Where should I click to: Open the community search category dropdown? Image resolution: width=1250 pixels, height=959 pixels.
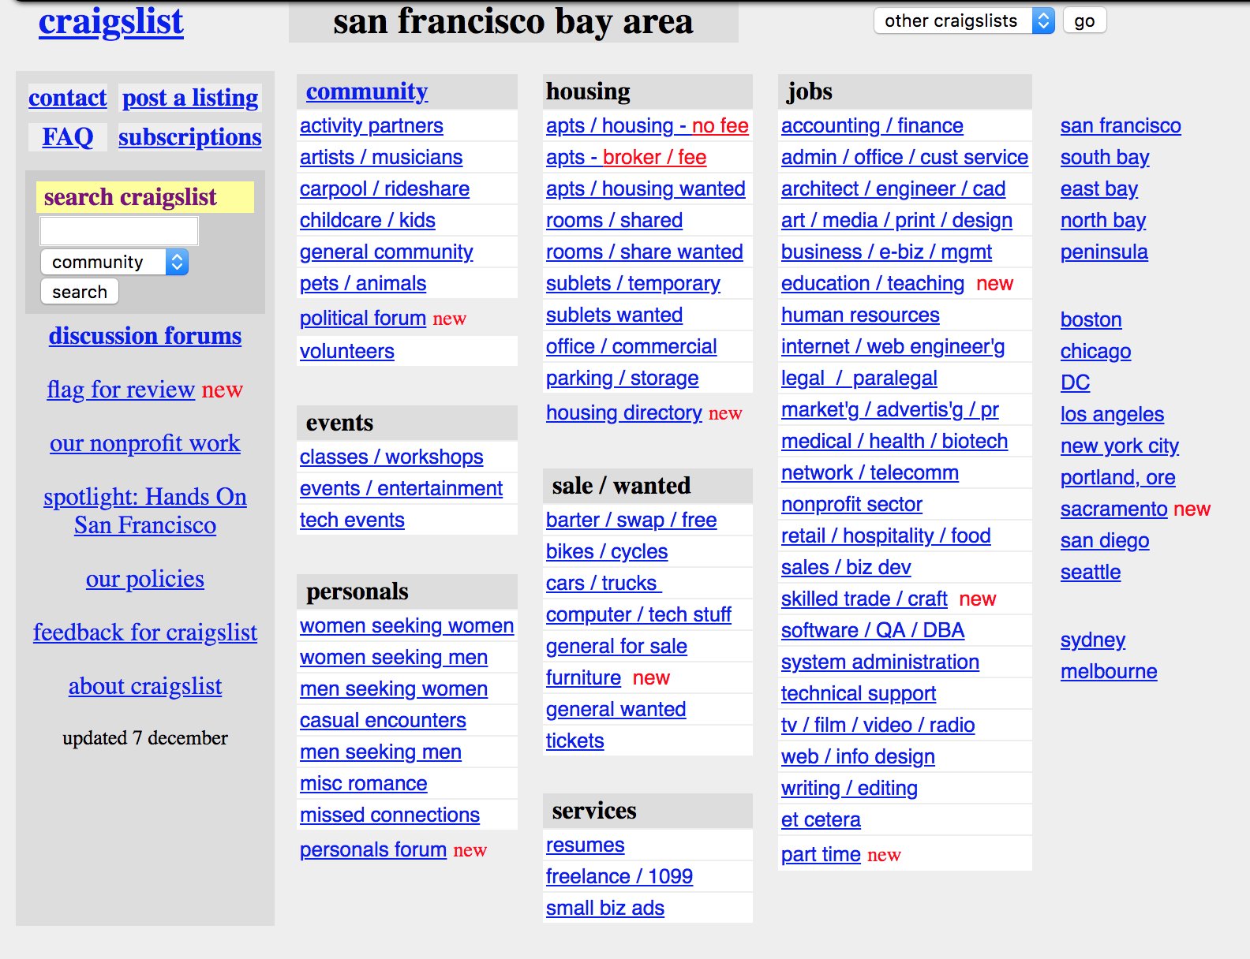114,262
